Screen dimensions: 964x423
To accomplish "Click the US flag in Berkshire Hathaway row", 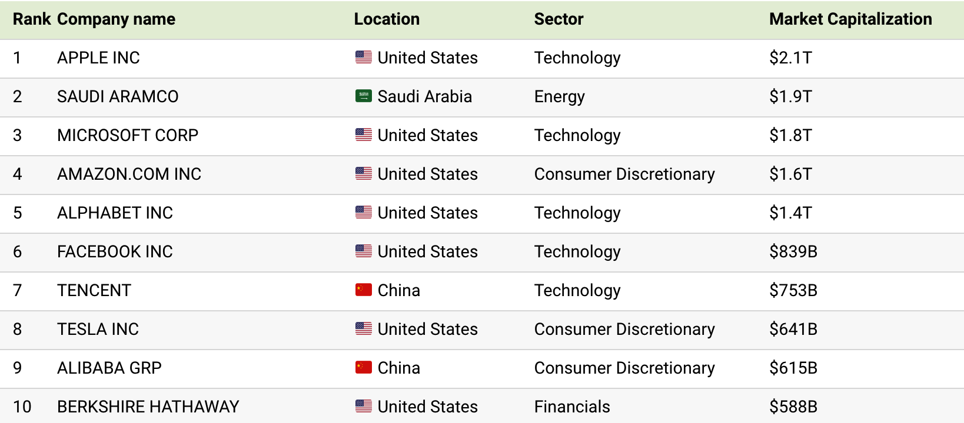I will [364, 407].
